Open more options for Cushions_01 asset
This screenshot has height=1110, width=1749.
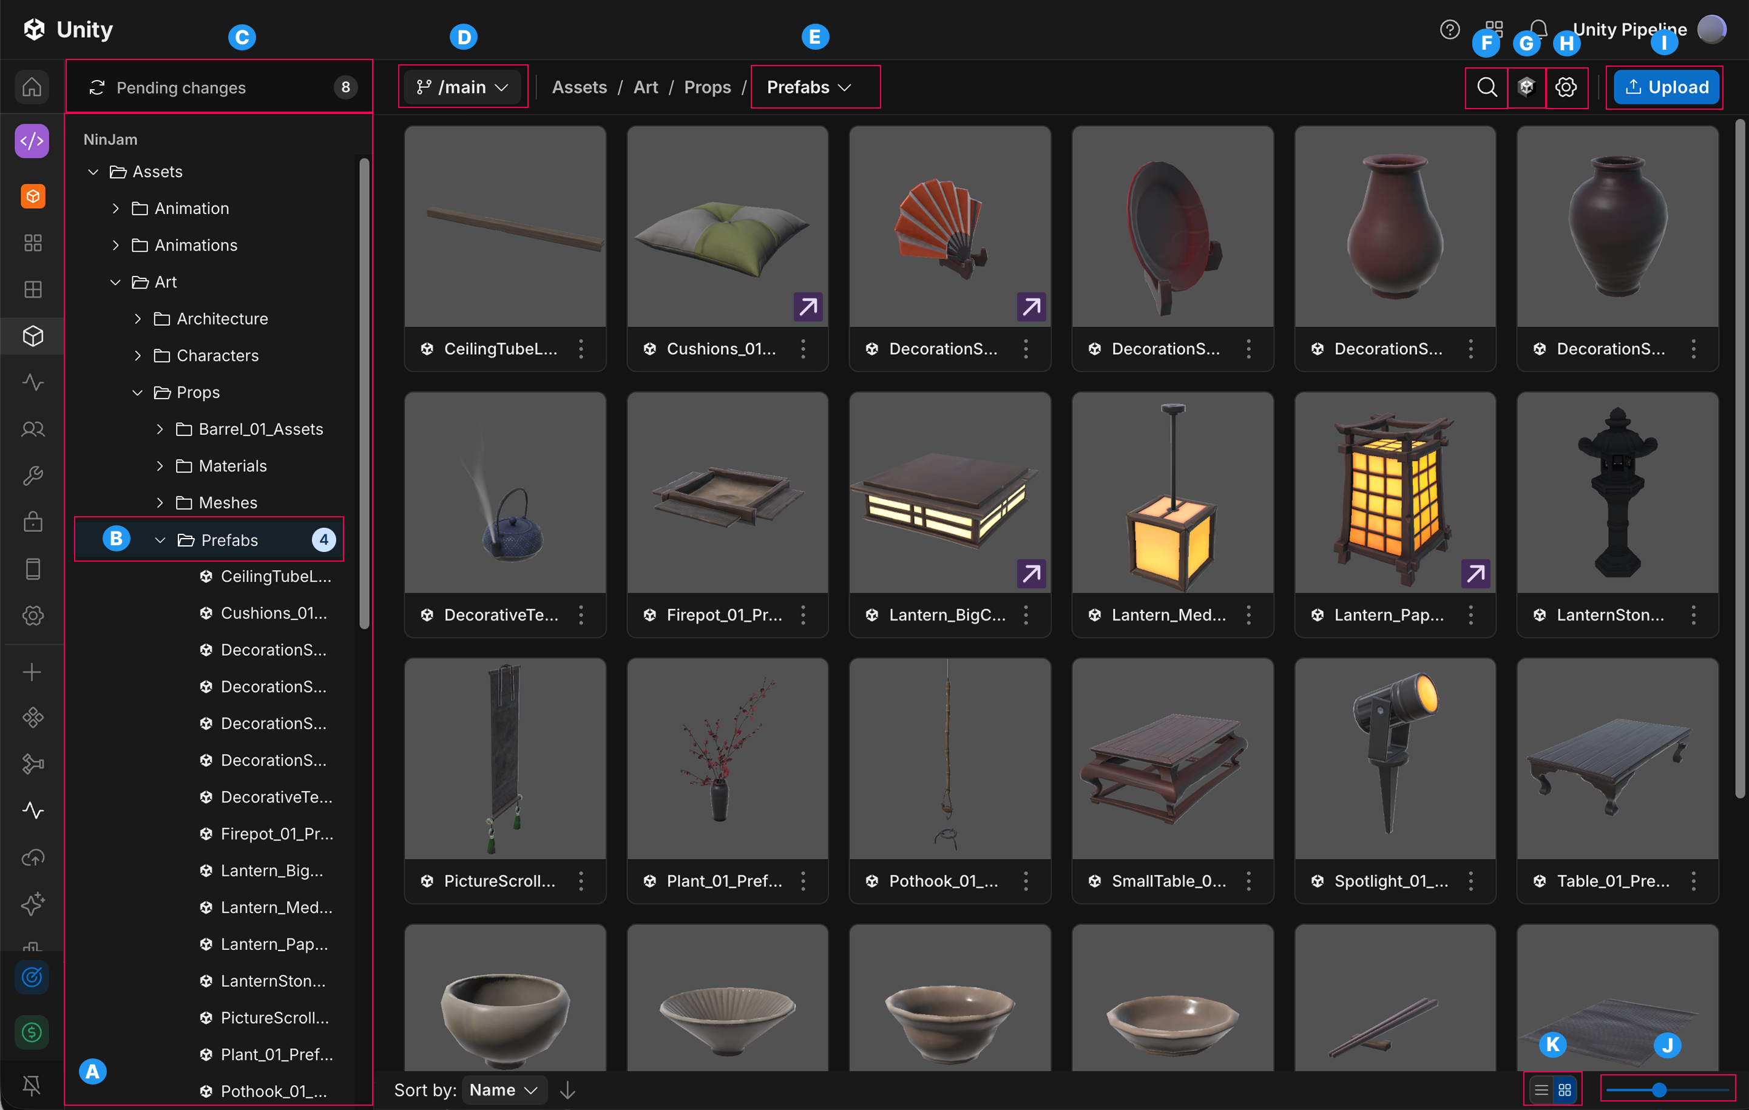coord(803,349)
